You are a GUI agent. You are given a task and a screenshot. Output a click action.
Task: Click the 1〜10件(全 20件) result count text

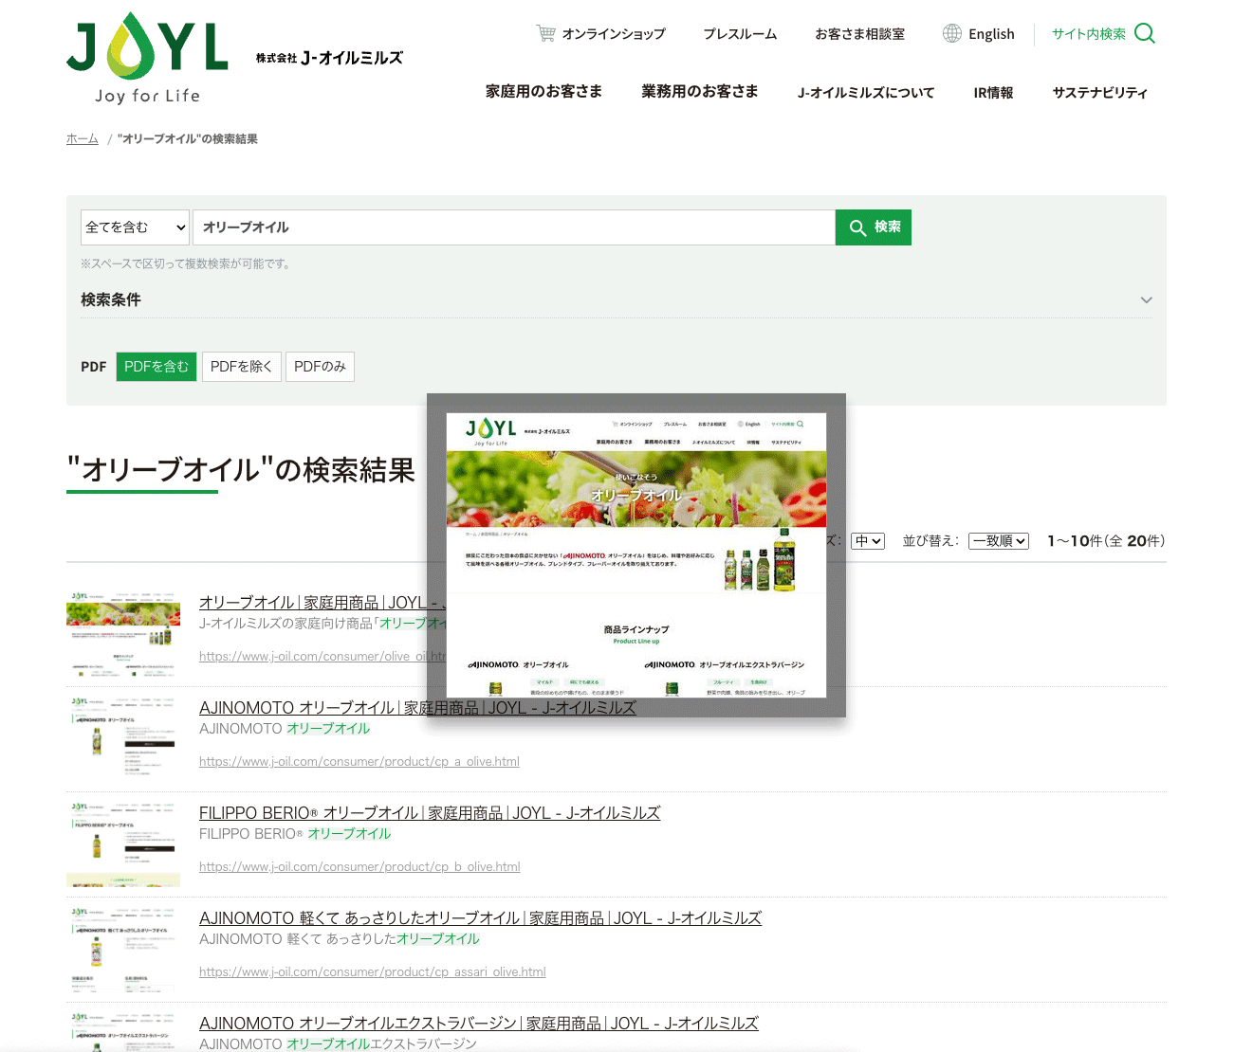[1106, 541]
